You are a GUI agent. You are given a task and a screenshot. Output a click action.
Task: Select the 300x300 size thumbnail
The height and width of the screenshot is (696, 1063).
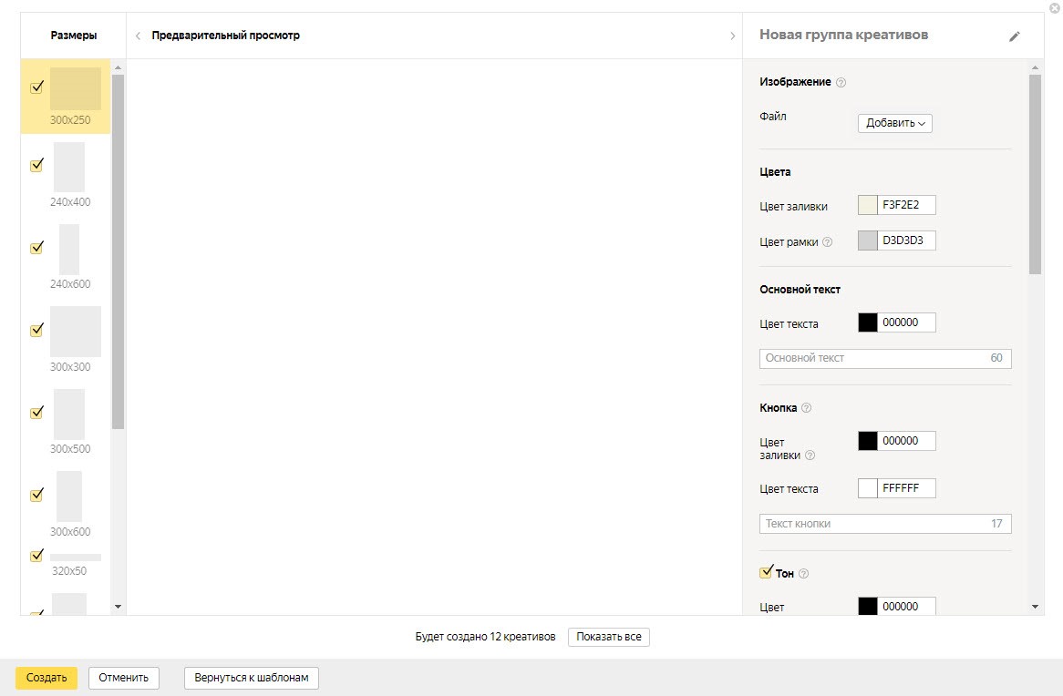[x=76, y=332]
